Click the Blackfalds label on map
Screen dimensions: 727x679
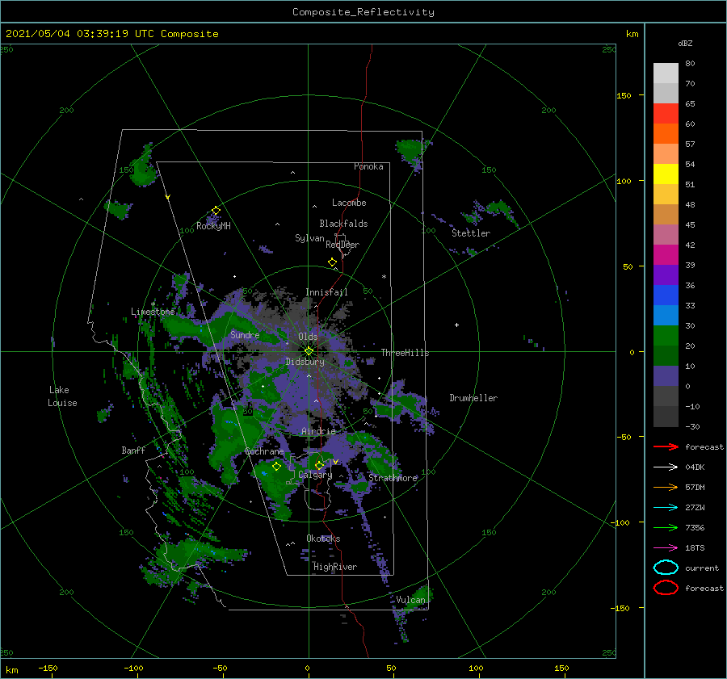pyautogui.click(x=343, y=224)
